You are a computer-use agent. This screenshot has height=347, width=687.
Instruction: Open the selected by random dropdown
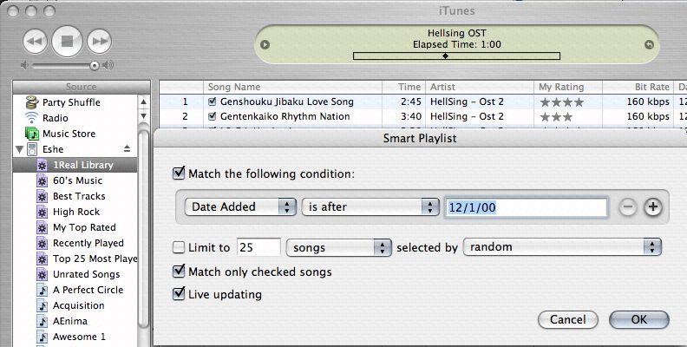pos(562,247)
